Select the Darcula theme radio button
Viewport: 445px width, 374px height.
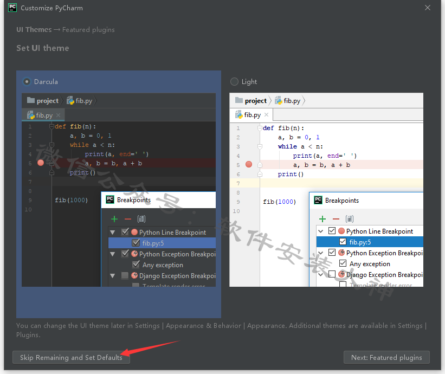click(x=27, y=82)
